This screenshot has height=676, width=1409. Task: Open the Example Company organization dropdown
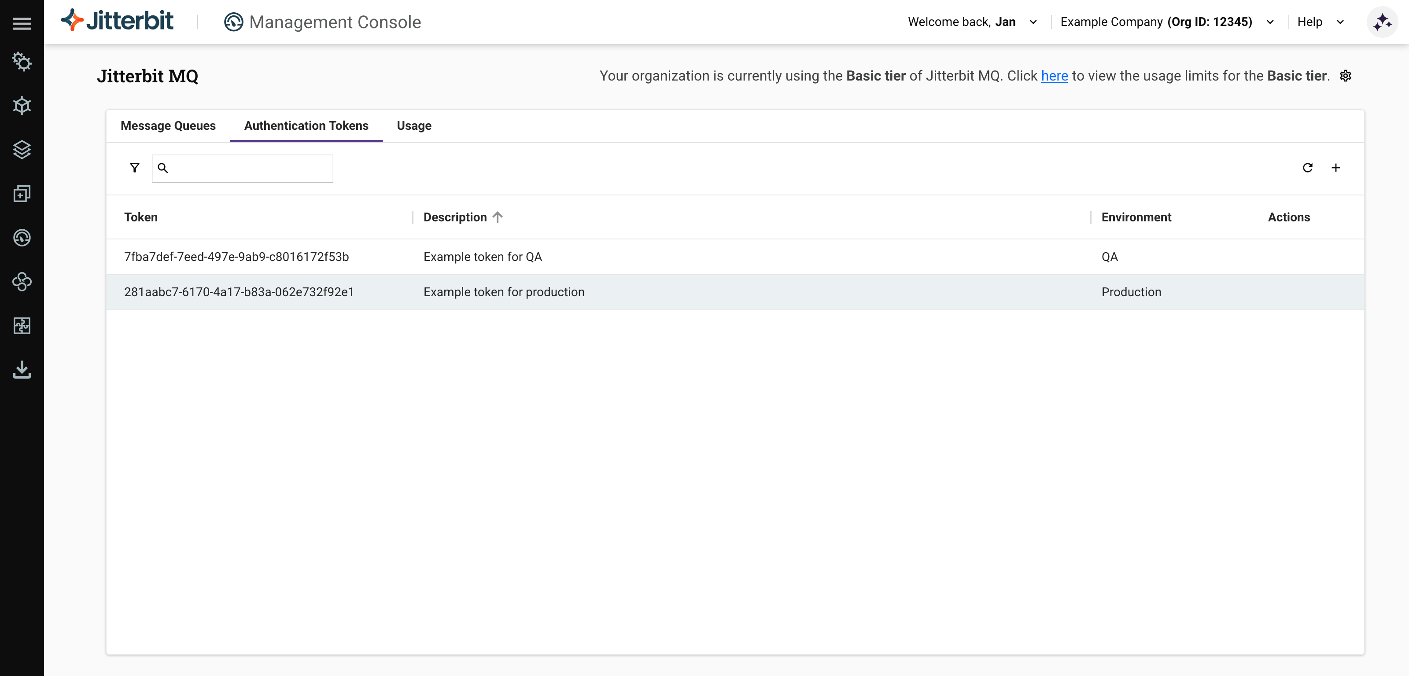coord(1270,22)
